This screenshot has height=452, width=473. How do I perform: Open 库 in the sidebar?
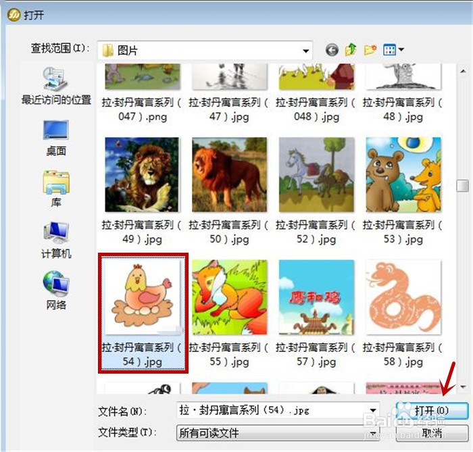coord(56,189)
